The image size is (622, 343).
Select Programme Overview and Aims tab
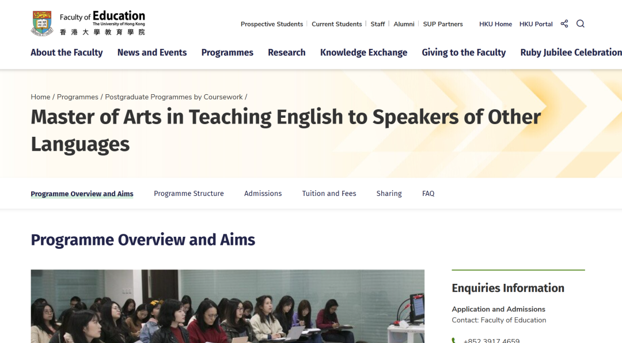pos(82,194)
